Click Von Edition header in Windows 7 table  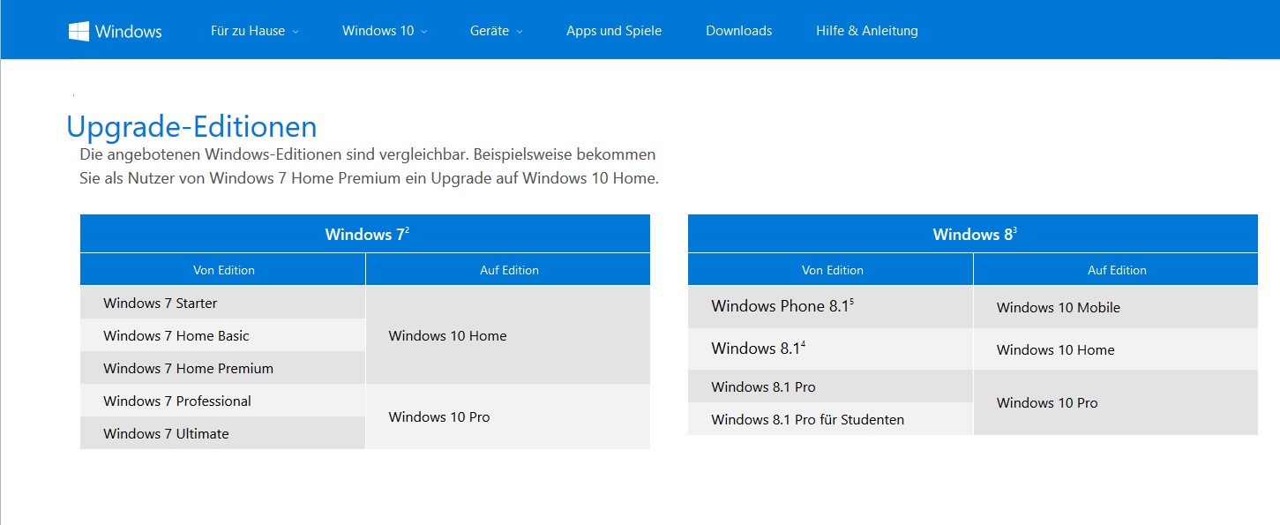click(x=223, y=270)
